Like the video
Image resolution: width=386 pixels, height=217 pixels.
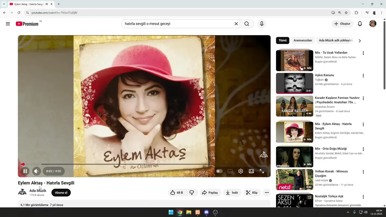(x=177, y=193)
